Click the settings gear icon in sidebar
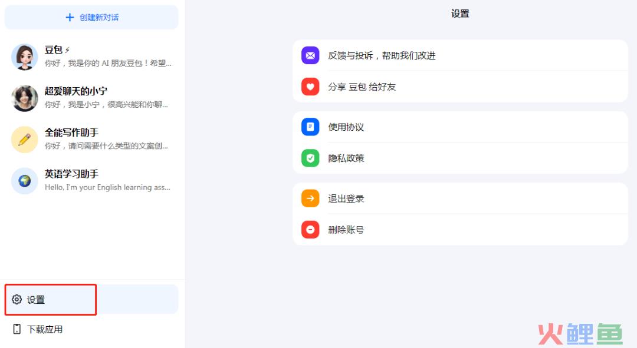 pos(17,300)
